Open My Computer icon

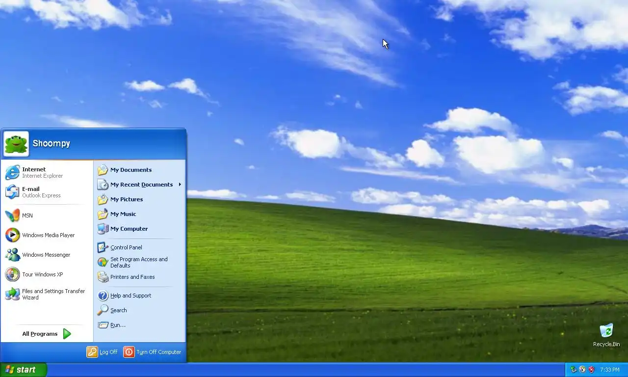(103, 229)
